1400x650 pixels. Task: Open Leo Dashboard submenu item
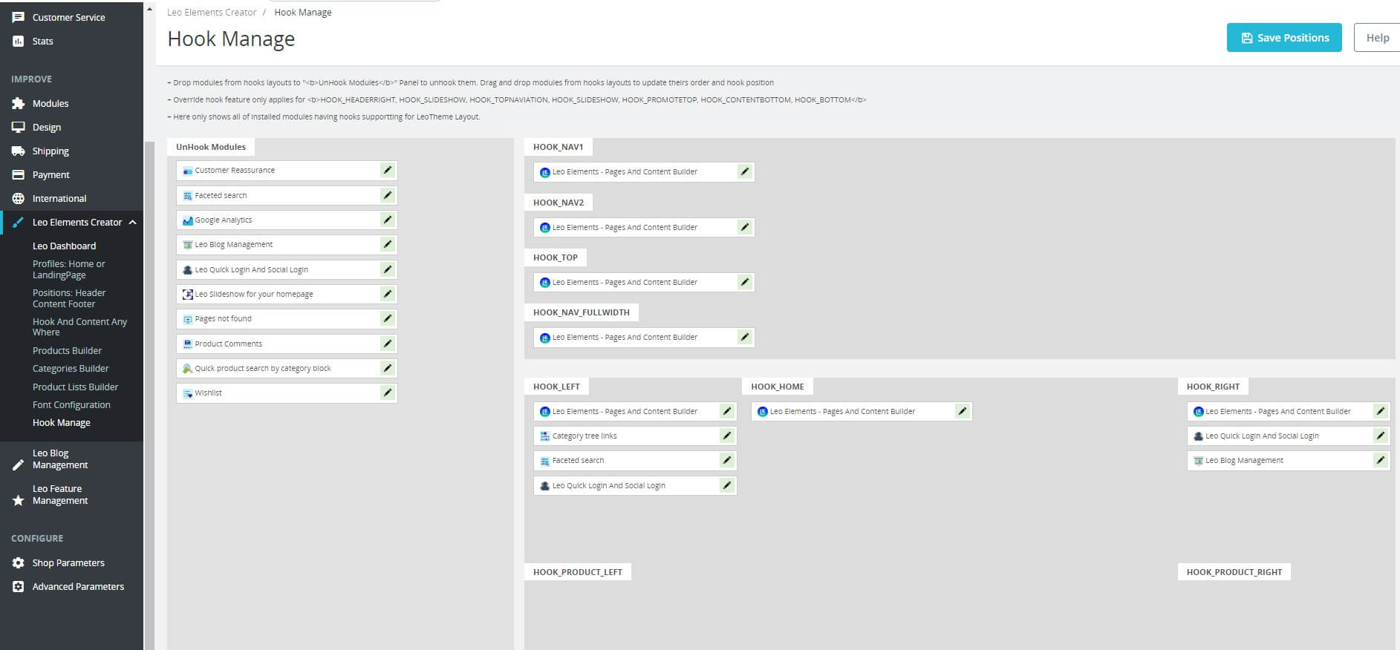(x=64, y=246)
